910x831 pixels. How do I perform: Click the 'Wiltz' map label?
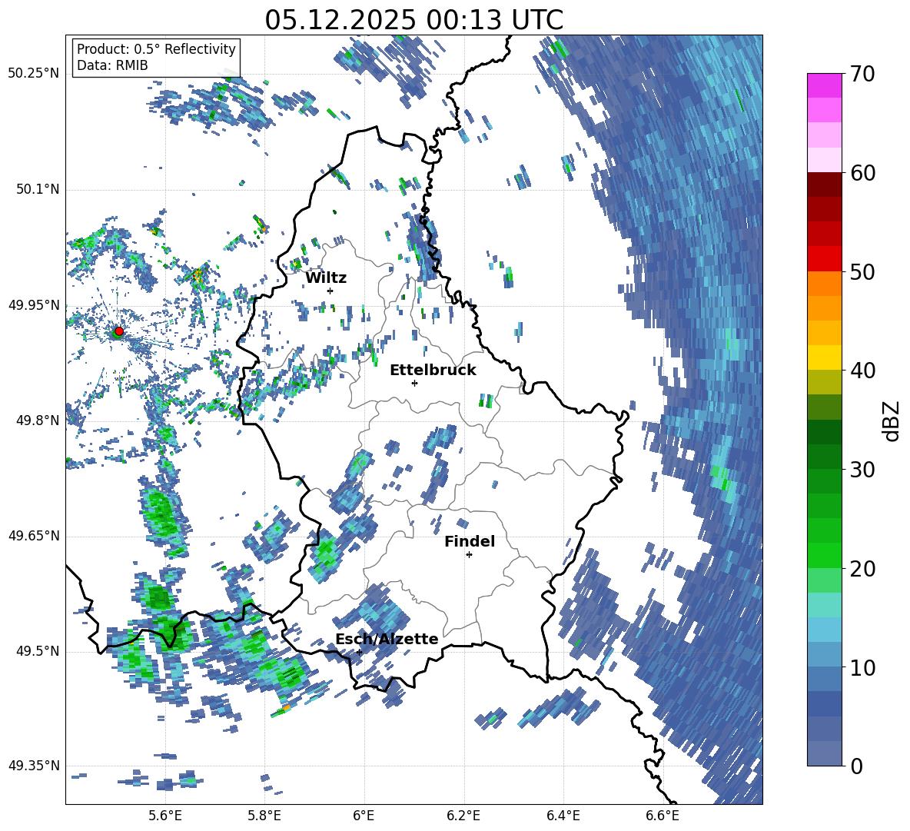point(326,278)
